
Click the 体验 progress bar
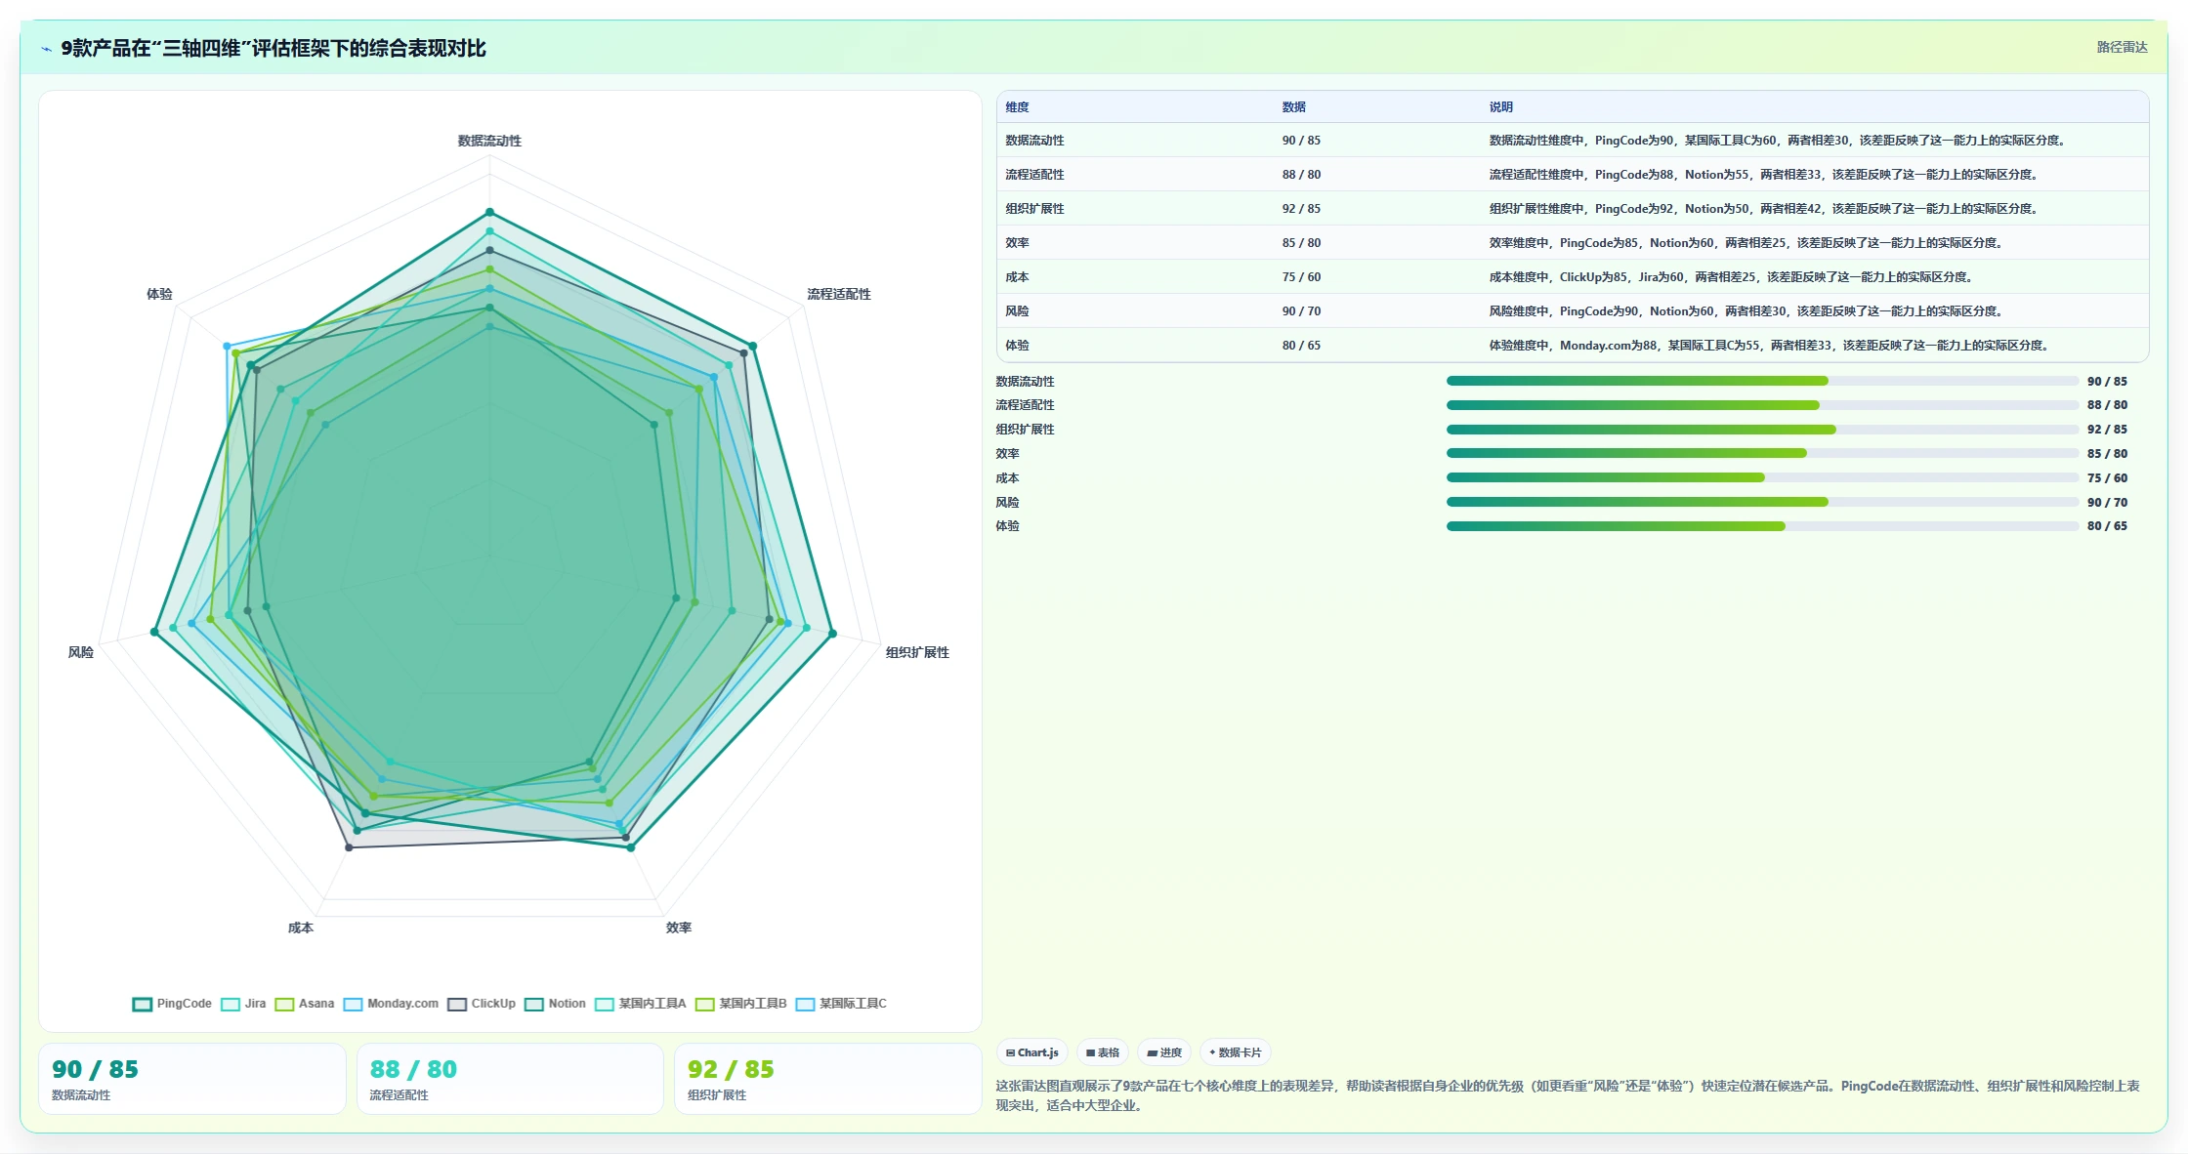click(1762, 526)
